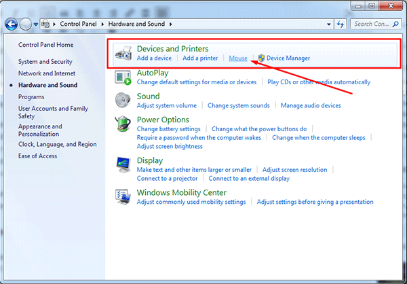Screen dimensions: 407x284
Task: Click the Back navigation arrow
Action: [12, 24]
